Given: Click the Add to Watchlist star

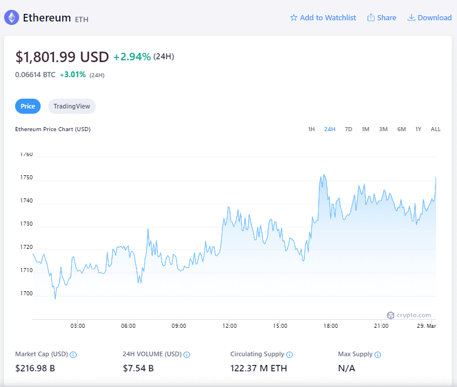Looking at the screenshot, I should coord(294,18).
